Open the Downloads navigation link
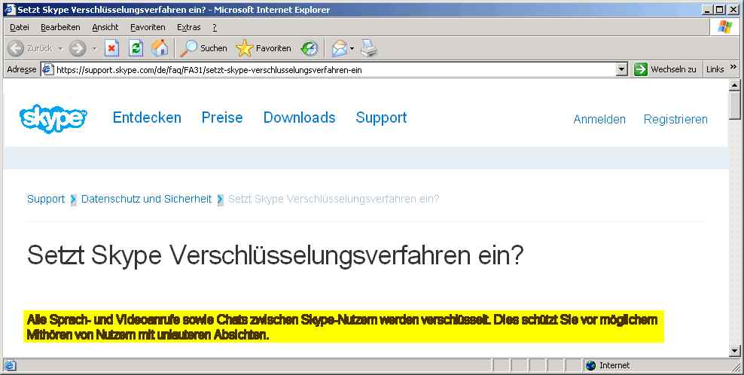 [x=299, y=117]
